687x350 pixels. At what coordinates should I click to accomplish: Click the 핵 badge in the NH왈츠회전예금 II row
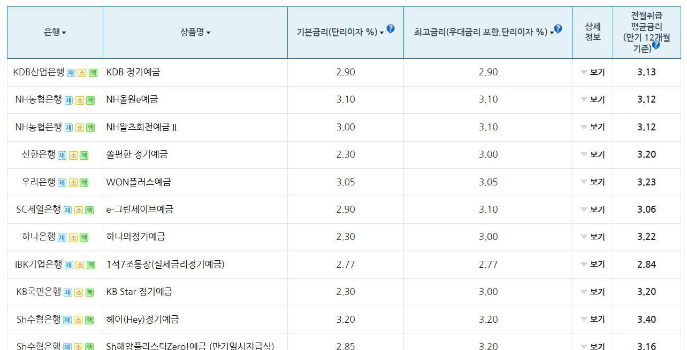click(x=90, y=128)
